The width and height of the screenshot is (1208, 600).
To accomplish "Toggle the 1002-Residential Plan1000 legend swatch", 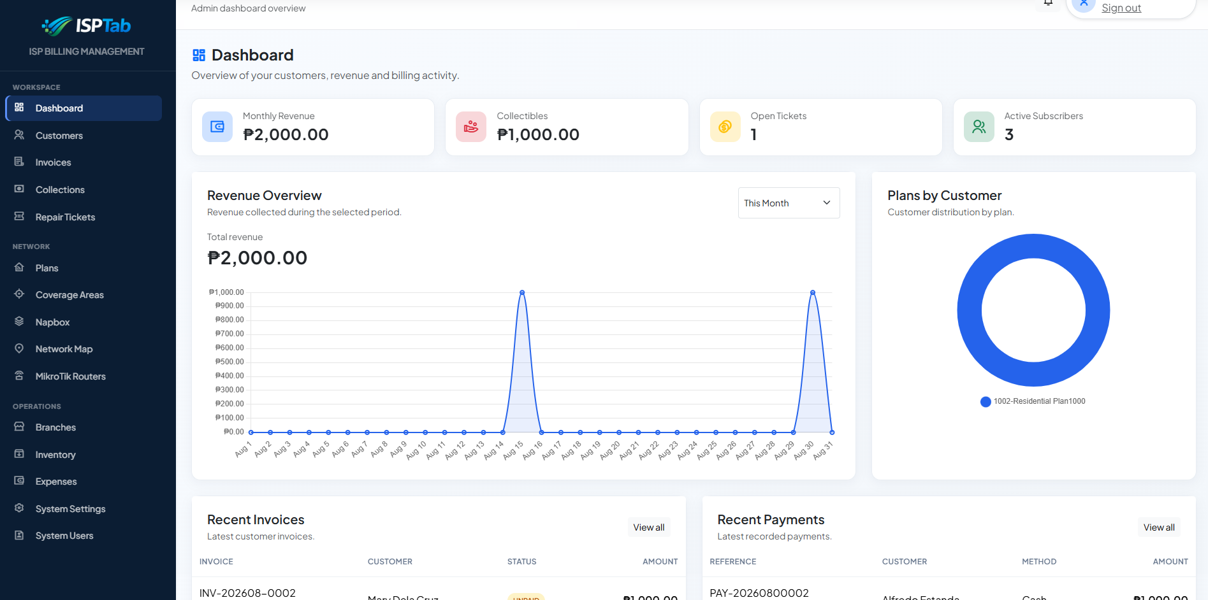I will [x=986, y=401].
